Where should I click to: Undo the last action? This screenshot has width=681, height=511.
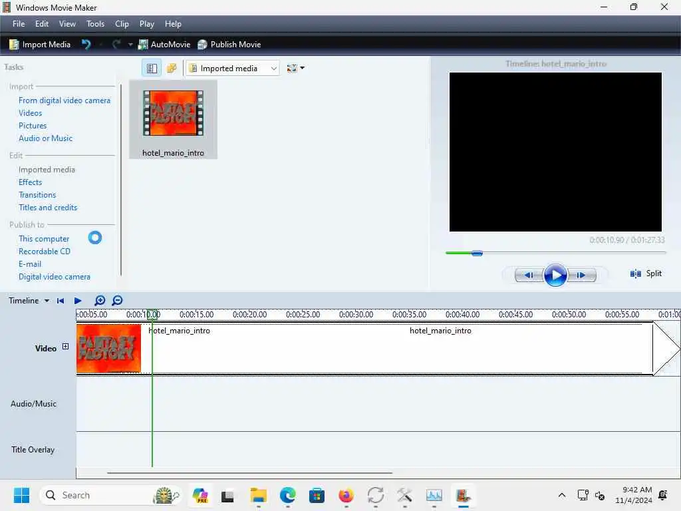[86, 45]
